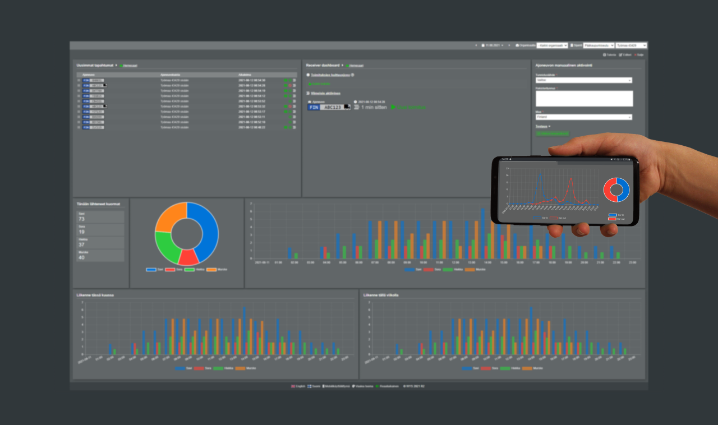Viewport: 718px width, 425px height.
Task: Open Hernesaari link in Uusimmat tapahtumat panel
Action: pos(128,66)
